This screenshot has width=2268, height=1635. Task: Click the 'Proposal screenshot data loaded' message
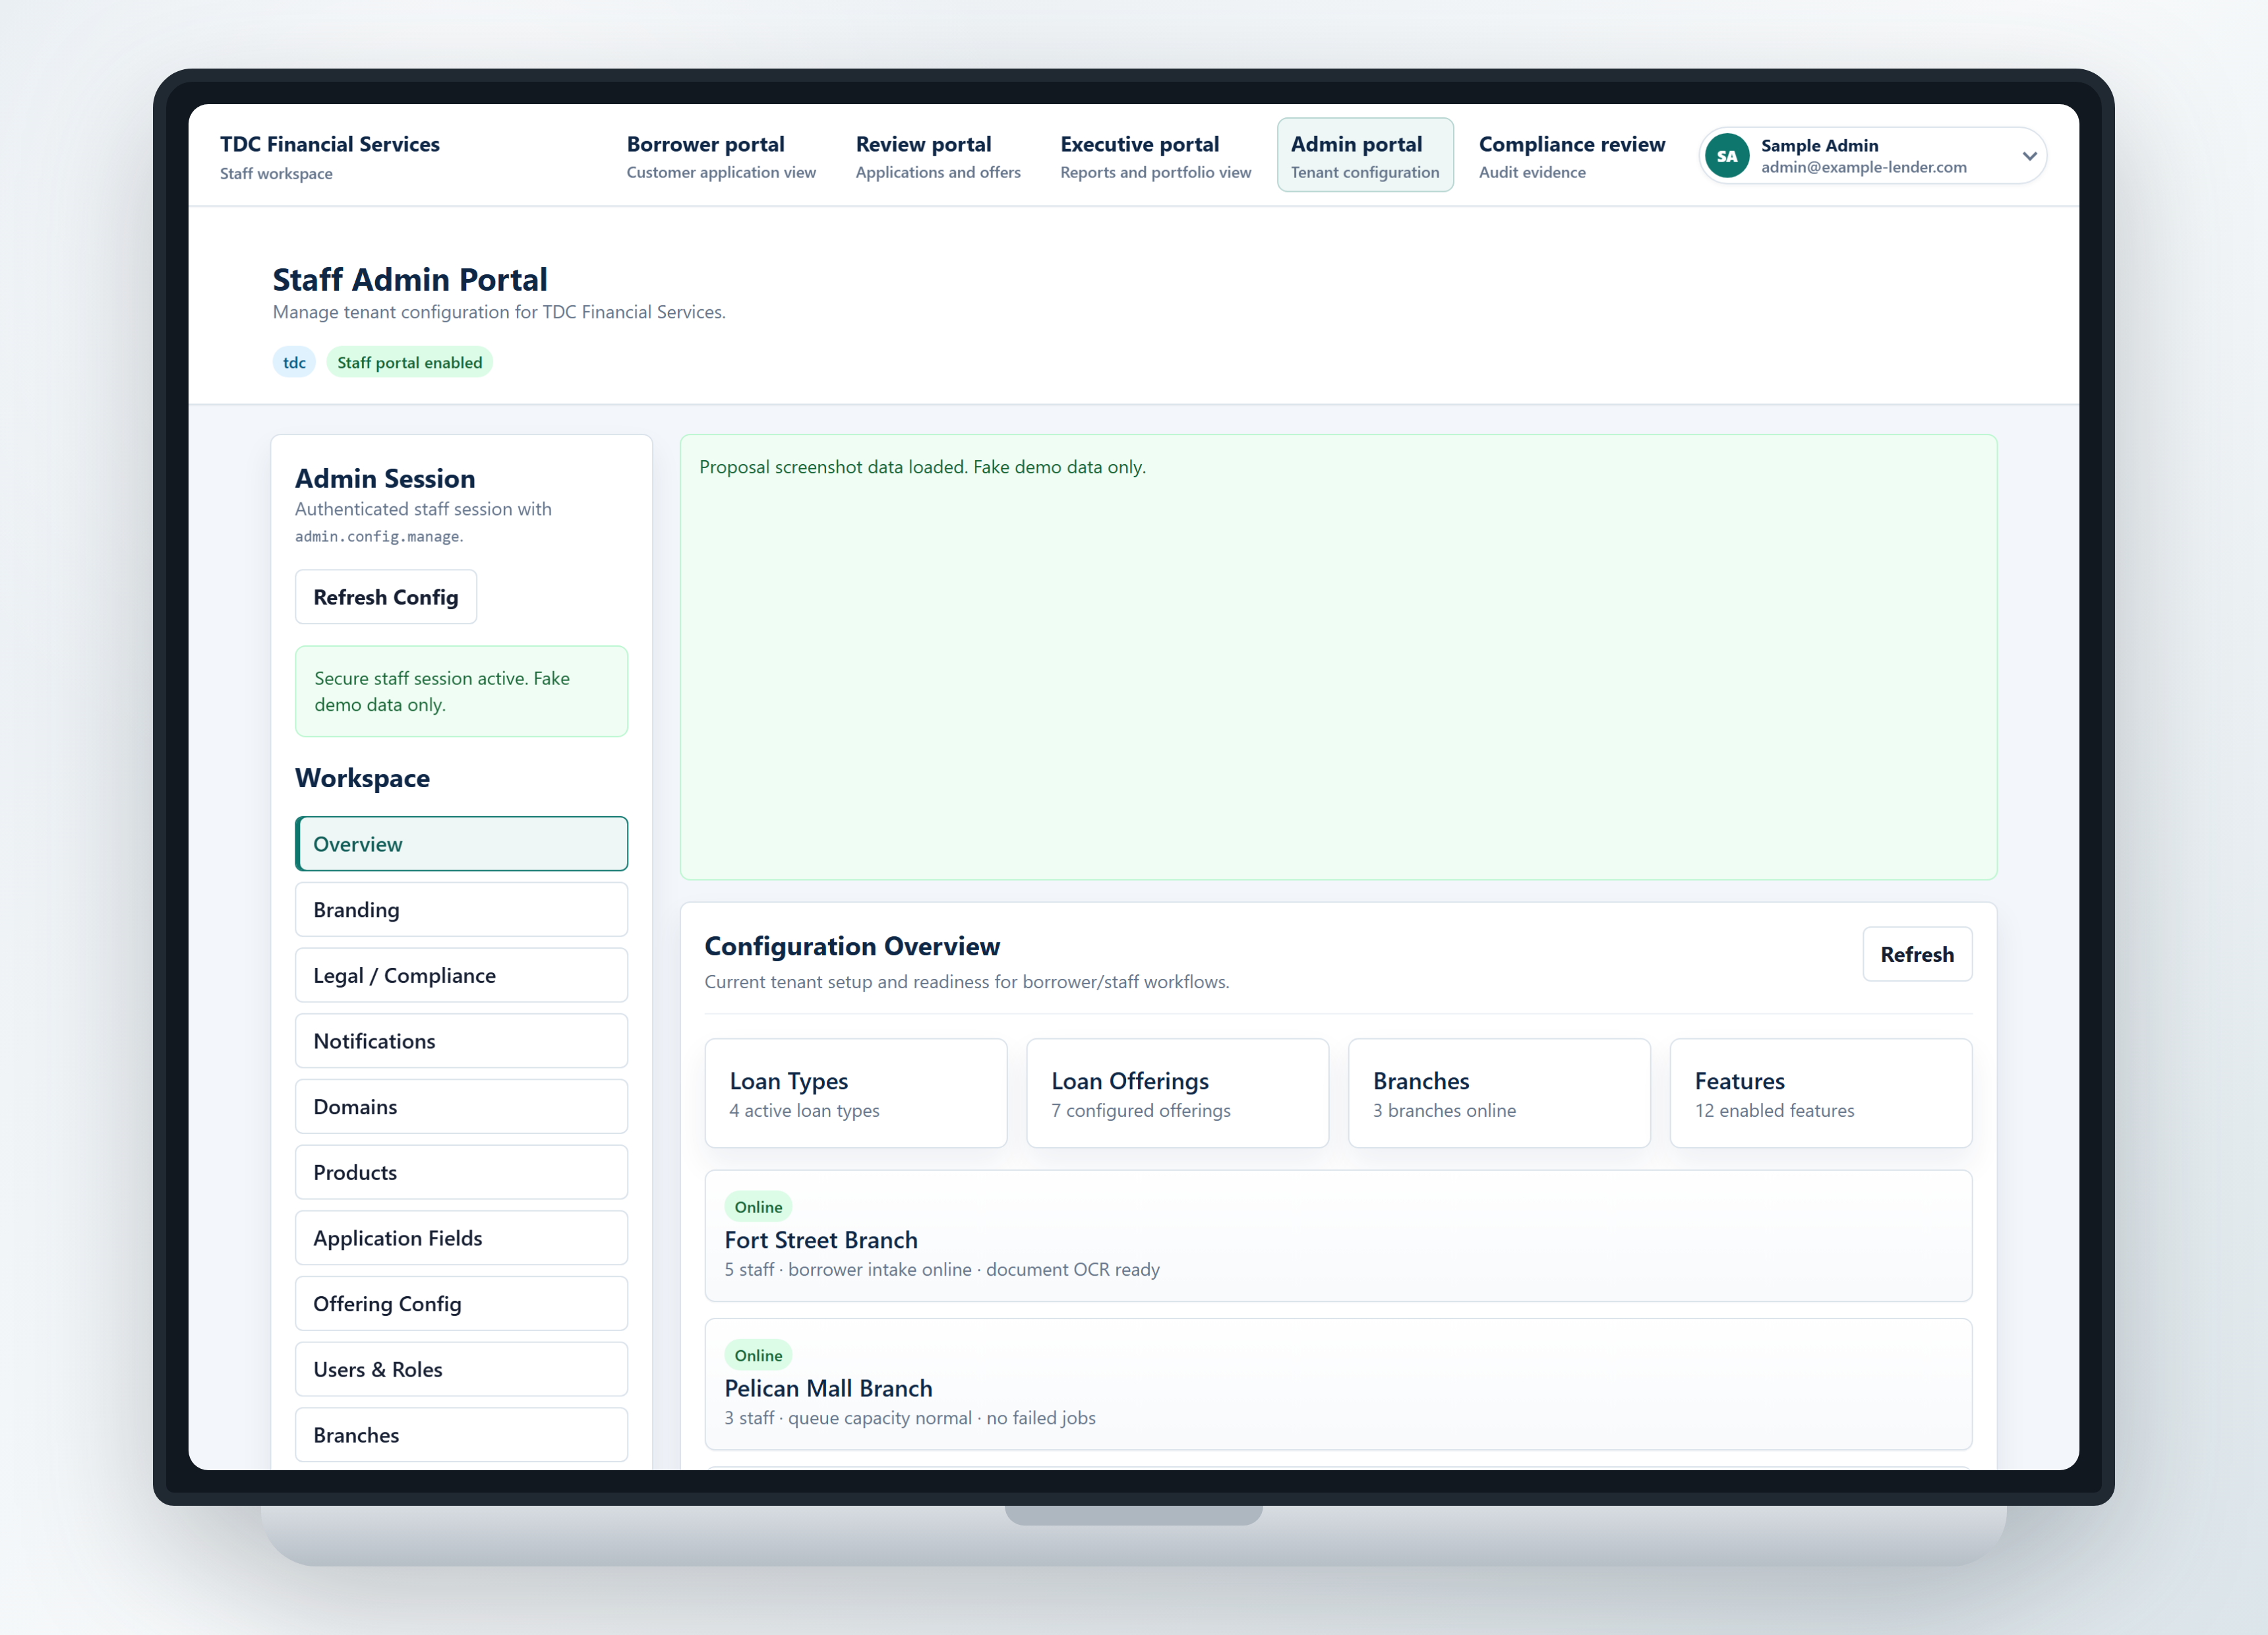(x=922, y=467)
